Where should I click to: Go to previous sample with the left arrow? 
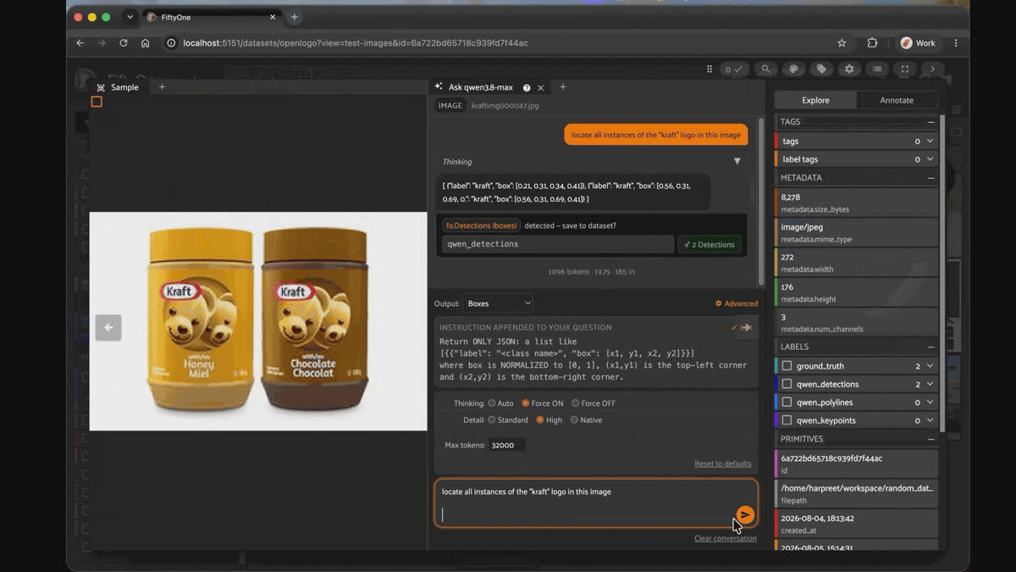[108, 327]
